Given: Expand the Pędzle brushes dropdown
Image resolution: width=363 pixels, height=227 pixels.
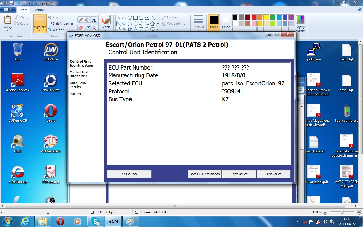Looking at the screenshot, I should [x=106, y=30].
